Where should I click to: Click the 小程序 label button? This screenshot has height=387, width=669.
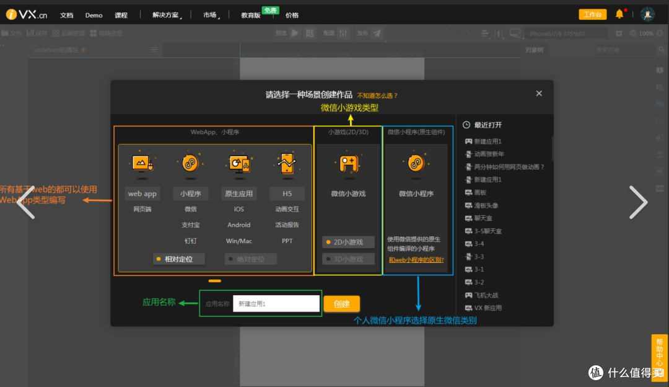point(190,193)
